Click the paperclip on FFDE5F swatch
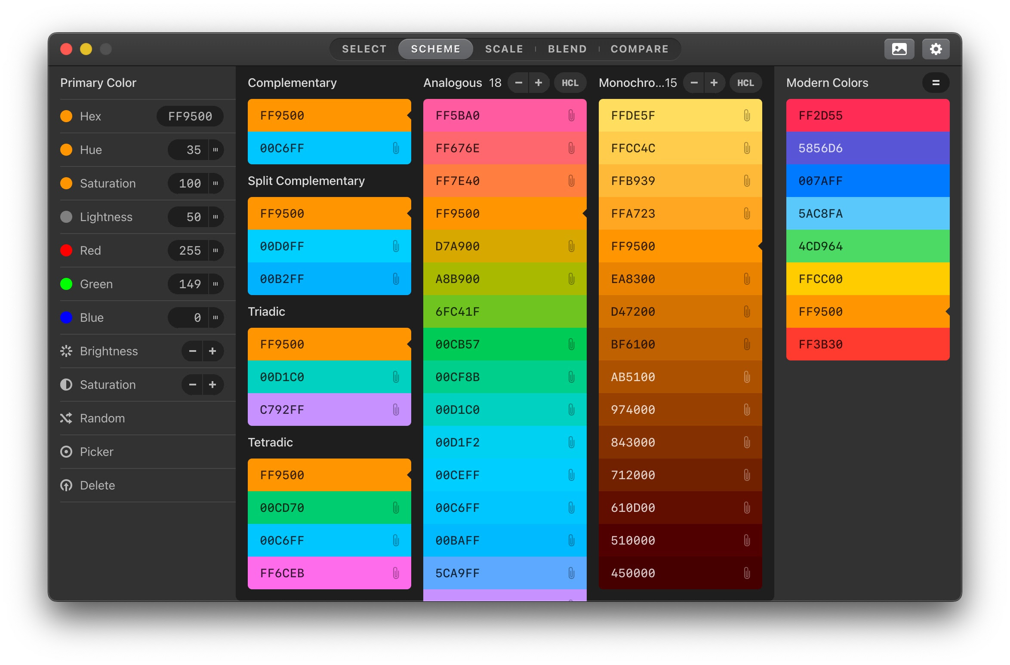 pyautogui.click(x=747, y=115)
